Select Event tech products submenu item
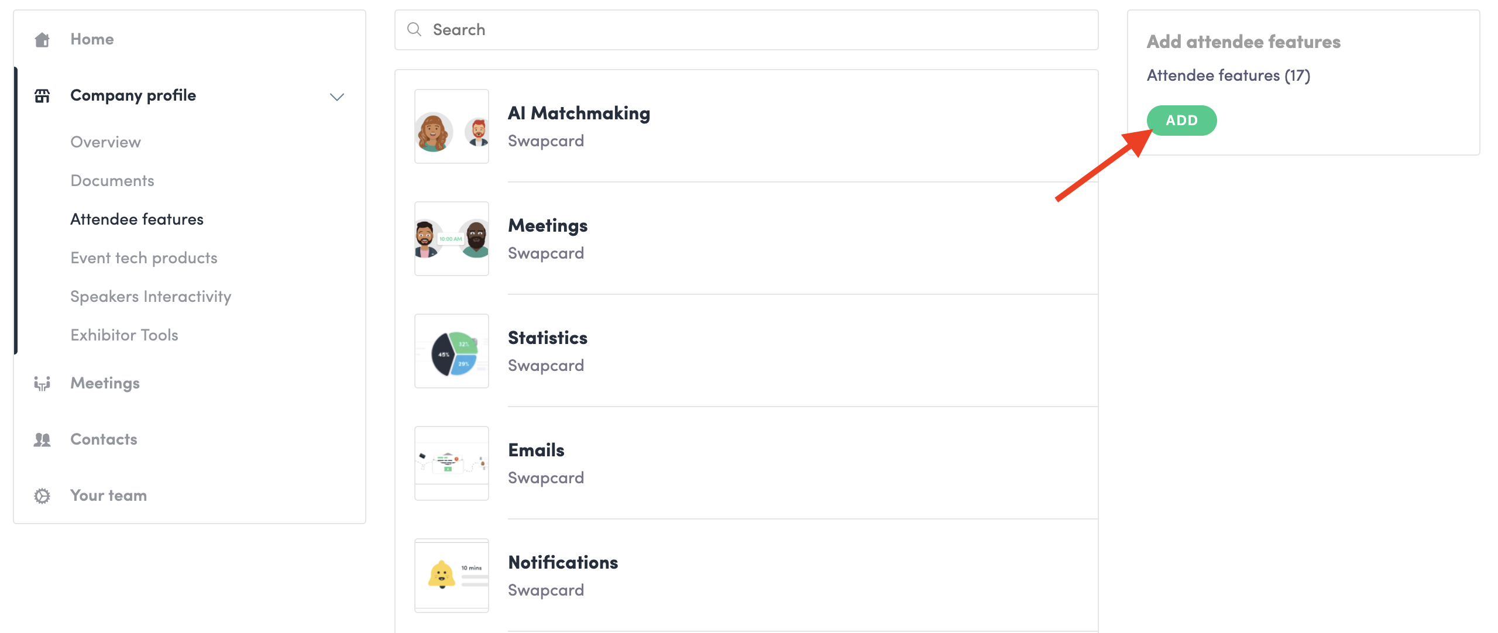Viewport: 1498px width, 633px height. click(x=144, y=258)
